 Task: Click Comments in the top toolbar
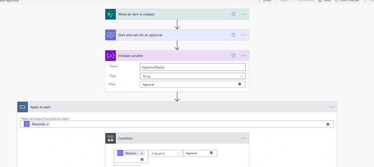click(304, 1)
